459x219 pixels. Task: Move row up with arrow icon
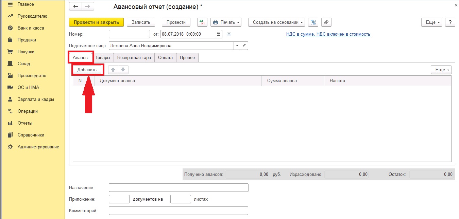(x=113, y=70)
